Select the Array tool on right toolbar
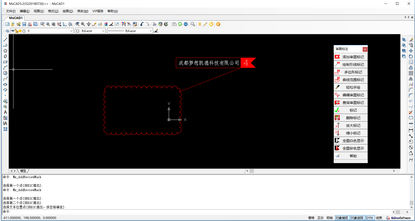The width and height of the screenshot is (415, 221). [411, 73]
